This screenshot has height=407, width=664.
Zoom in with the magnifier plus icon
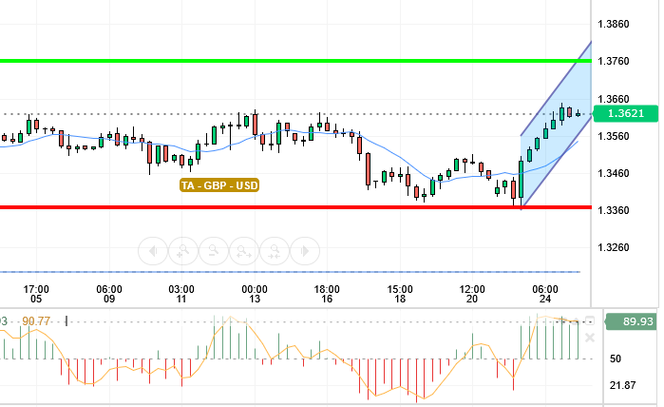click(x=183, y=251)
